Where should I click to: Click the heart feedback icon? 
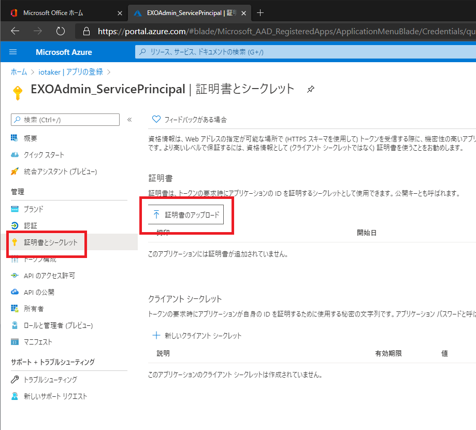click(156, 119)
